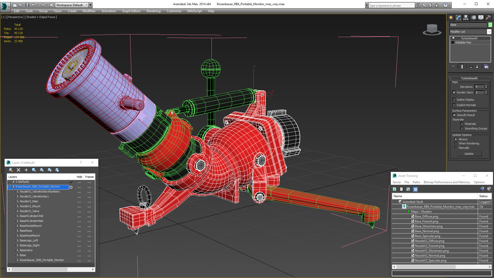Enable Separate by Materials checkbox

462,124
